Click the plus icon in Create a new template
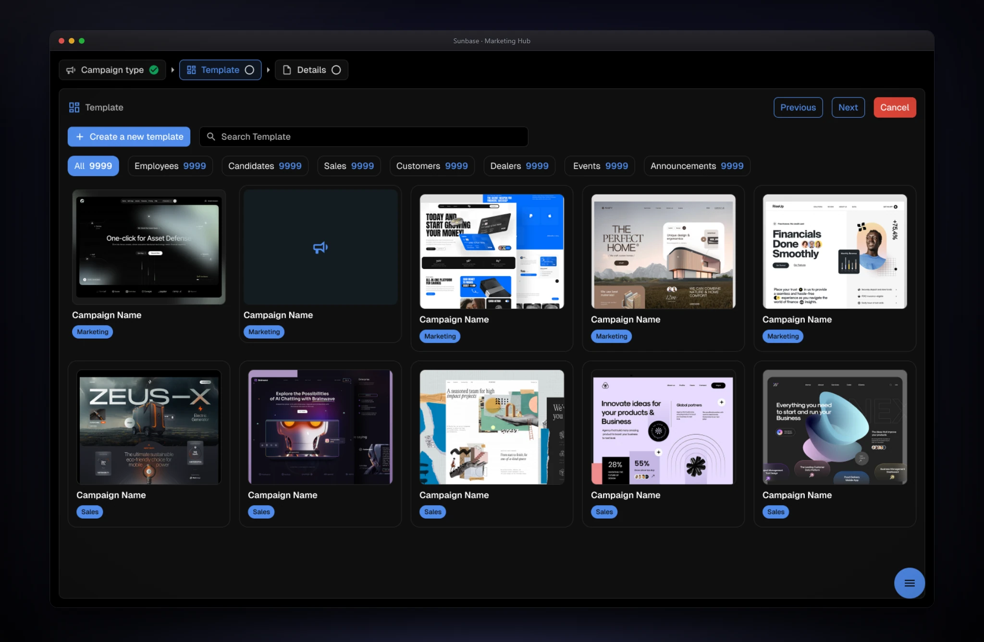The width and height of the screenshot is (984, 642). pyautogui.click(x=80, y=137)
